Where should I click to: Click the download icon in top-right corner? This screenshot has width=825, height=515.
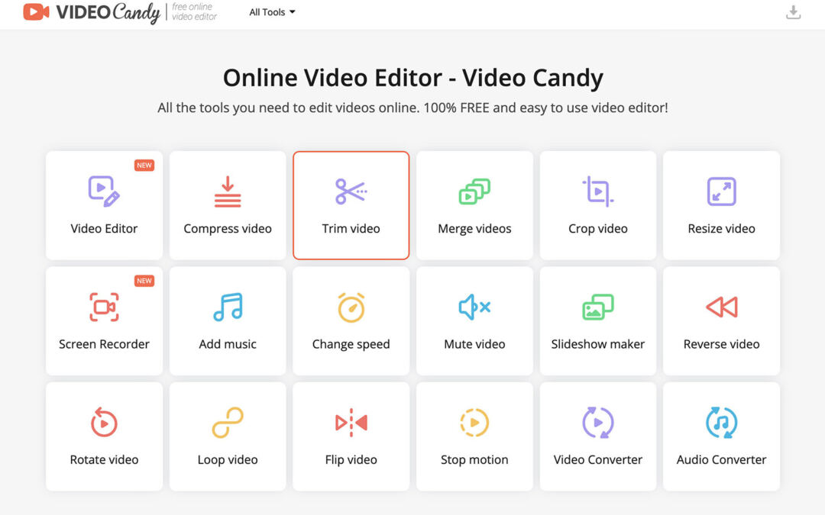(794, 12)
